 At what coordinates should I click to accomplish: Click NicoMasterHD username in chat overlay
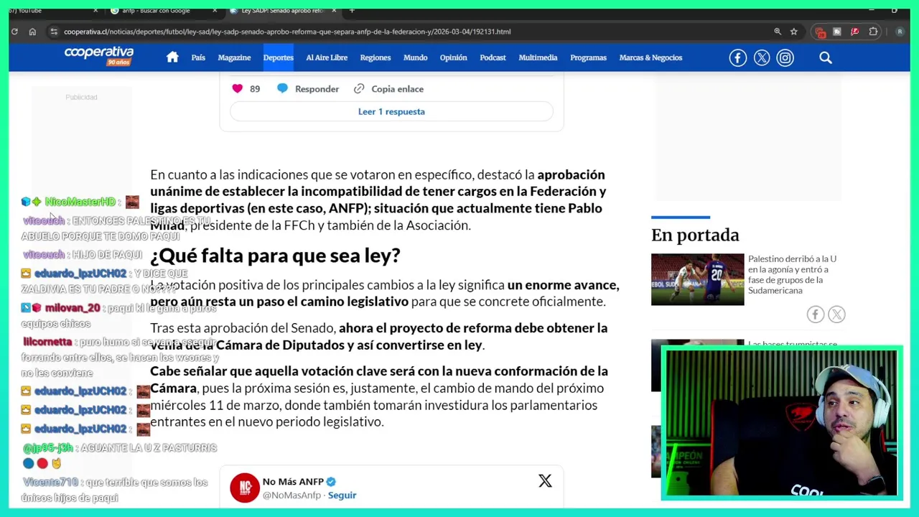(x=80, y=202)
